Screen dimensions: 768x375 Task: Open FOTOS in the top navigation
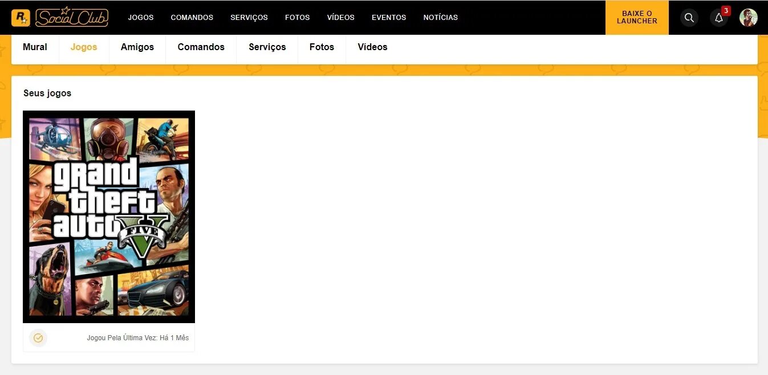click(x=298, y=18)
